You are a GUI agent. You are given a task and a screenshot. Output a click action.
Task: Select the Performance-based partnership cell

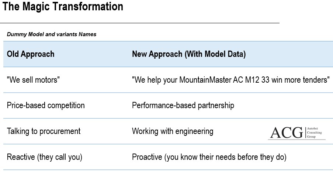coord(183,105)
